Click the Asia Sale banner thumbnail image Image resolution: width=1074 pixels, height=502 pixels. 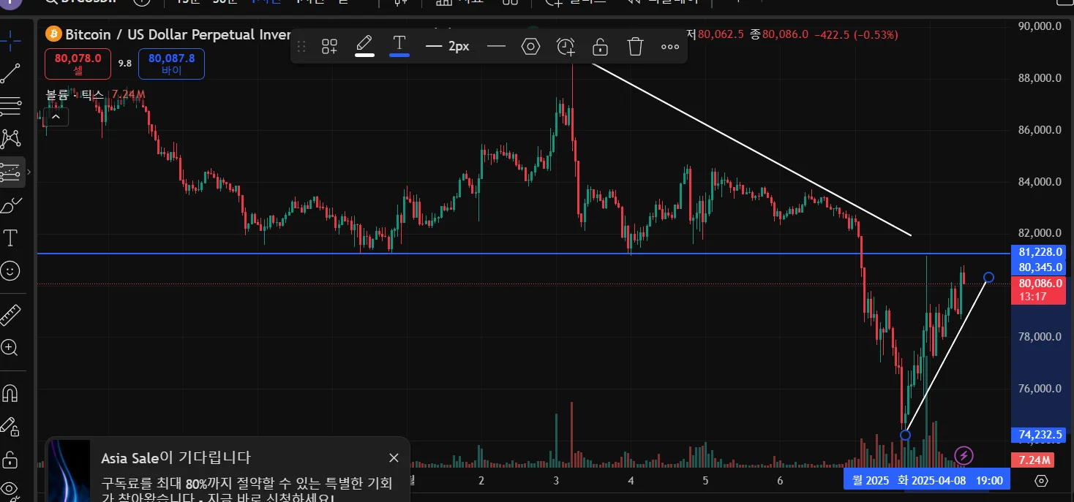pos(68,471)
